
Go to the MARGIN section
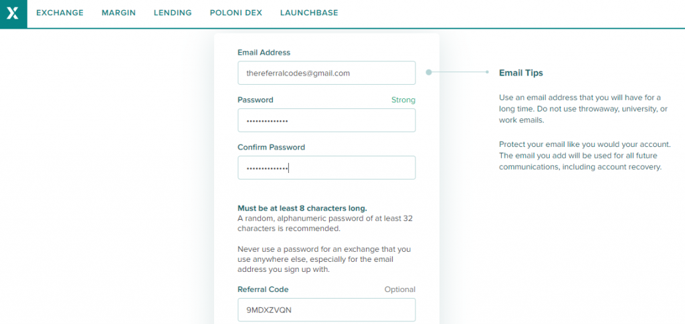pyautogui.click(x=119, y=13)
